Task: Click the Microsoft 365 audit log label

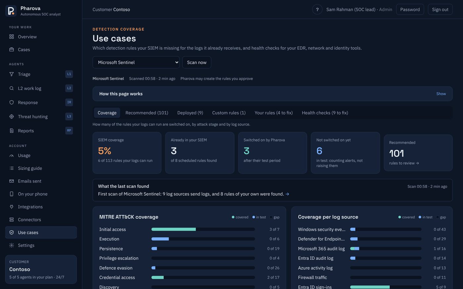Action: 321,249
